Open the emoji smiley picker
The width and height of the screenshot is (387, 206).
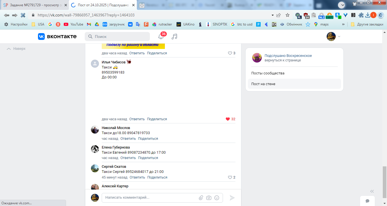click(217, 198)
